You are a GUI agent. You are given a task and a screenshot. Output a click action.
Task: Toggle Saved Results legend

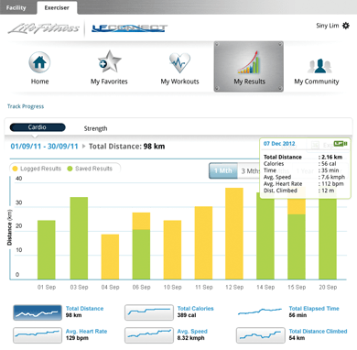(90, 169)
